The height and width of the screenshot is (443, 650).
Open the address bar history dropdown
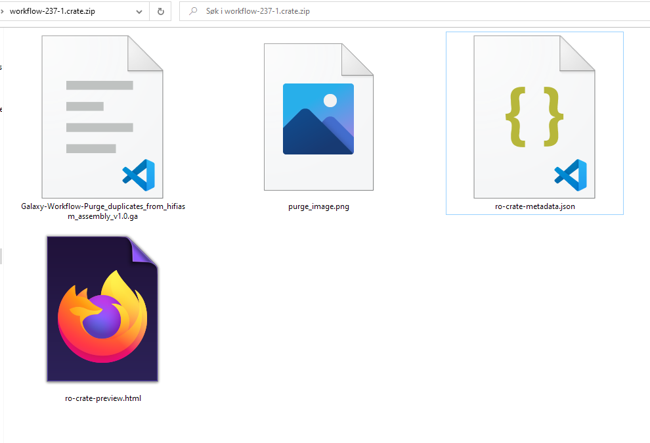pos(139,12)
